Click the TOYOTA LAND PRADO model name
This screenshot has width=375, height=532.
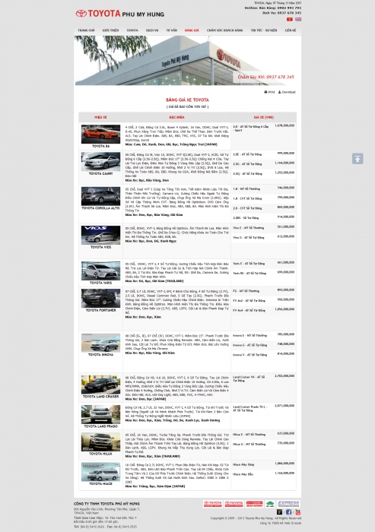(100, 426)
